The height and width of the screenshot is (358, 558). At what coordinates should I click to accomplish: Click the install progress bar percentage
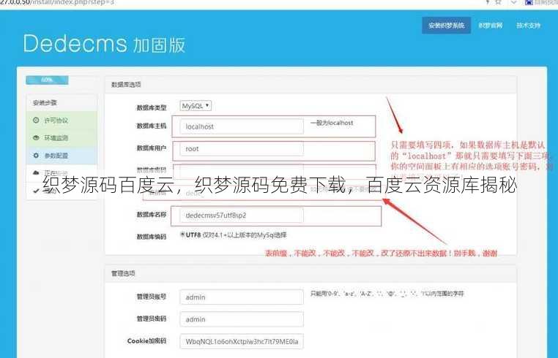point(47,80)
